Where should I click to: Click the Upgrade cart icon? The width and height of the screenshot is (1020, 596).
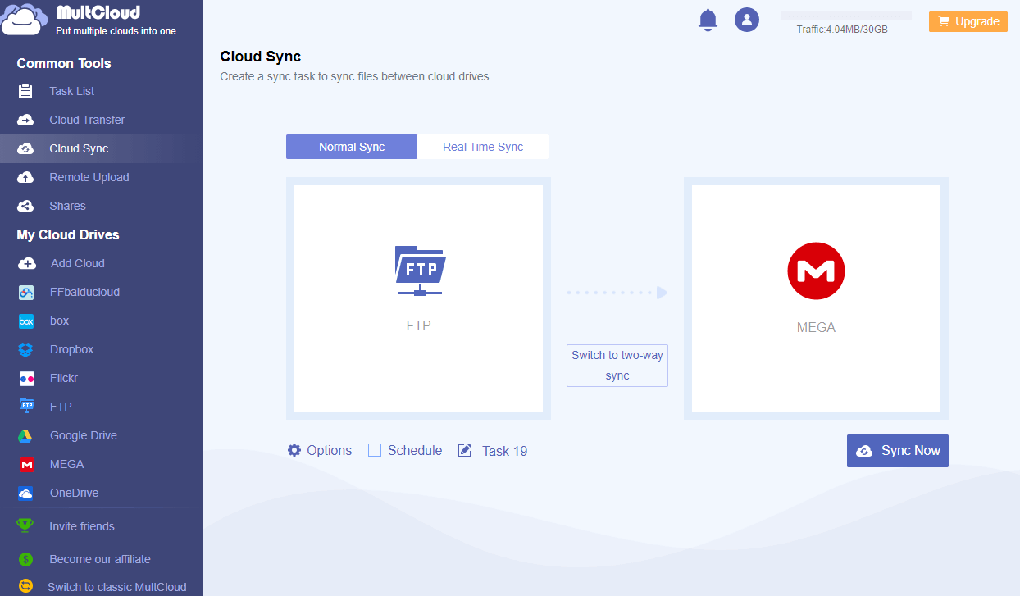coord(944,21)
